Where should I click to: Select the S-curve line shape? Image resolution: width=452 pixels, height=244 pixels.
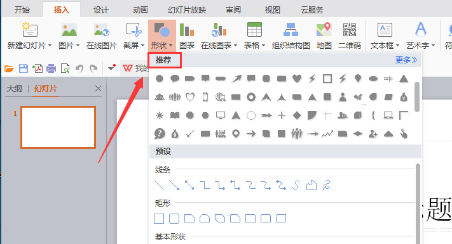click(x=296, y=185)
